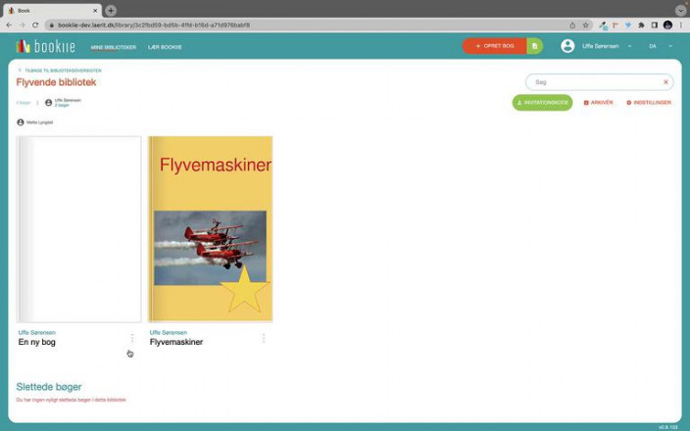Open three-dot menu for En ny bog
This screenshot has height=431, width=690.
tap(132, 338)
